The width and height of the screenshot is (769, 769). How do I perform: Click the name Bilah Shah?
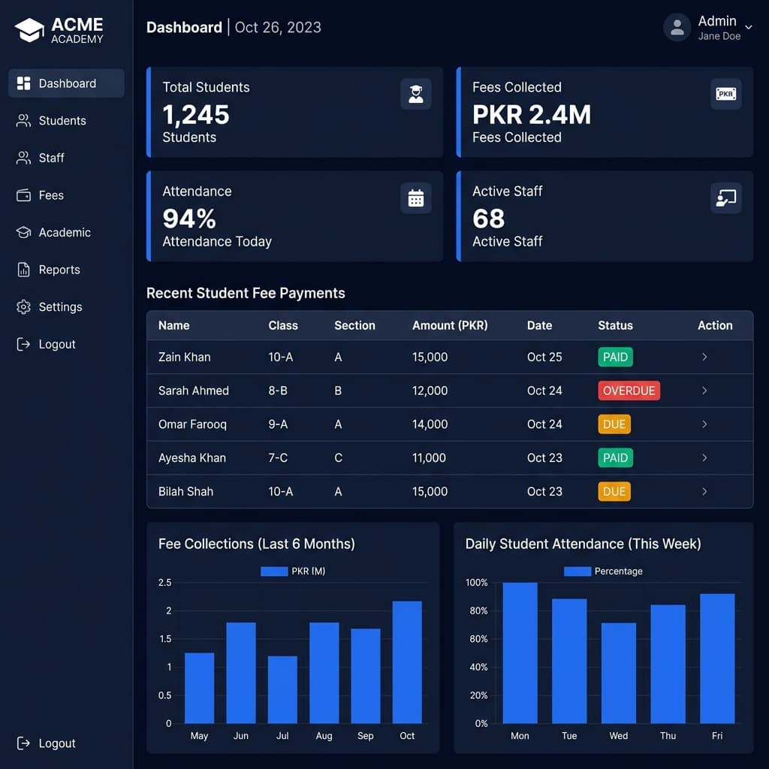pos(186,491)
